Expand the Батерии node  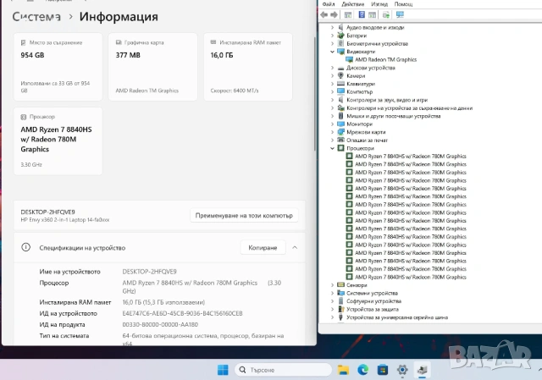click(x=332, y=36)
